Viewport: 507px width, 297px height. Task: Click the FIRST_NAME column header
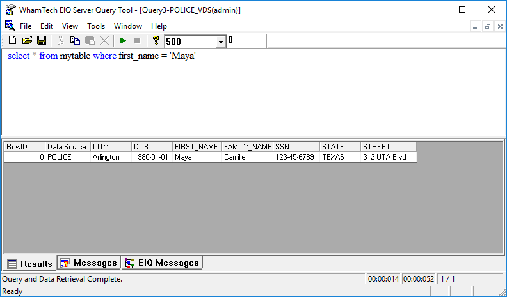pos(197,147)
